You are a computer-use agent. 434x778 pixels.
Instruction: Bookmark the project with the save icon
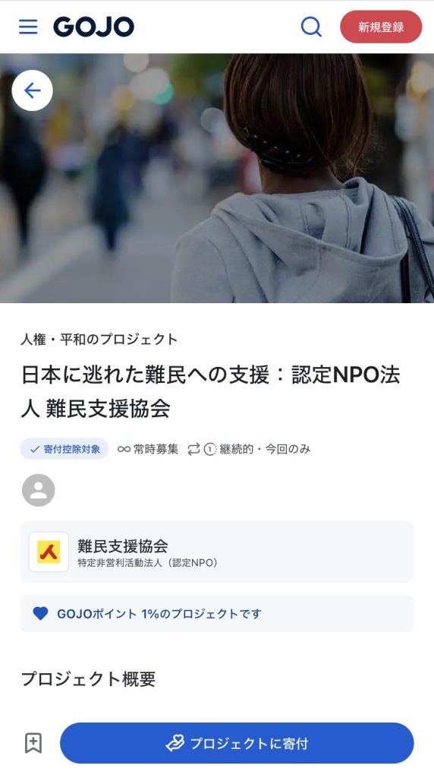pyautogui.click(x=33, y=743)
